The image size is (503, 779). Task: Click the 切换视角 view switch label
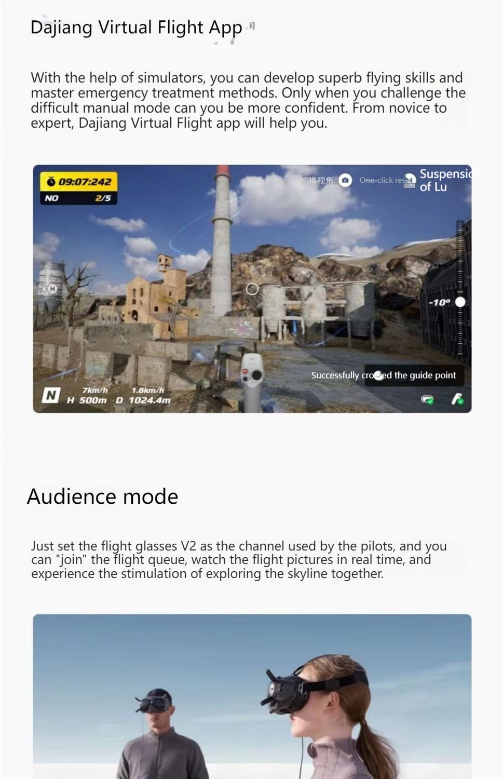318,180
